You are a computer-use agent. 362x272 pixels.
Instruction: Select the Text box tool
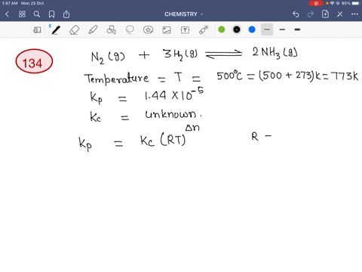pos(185,30)
